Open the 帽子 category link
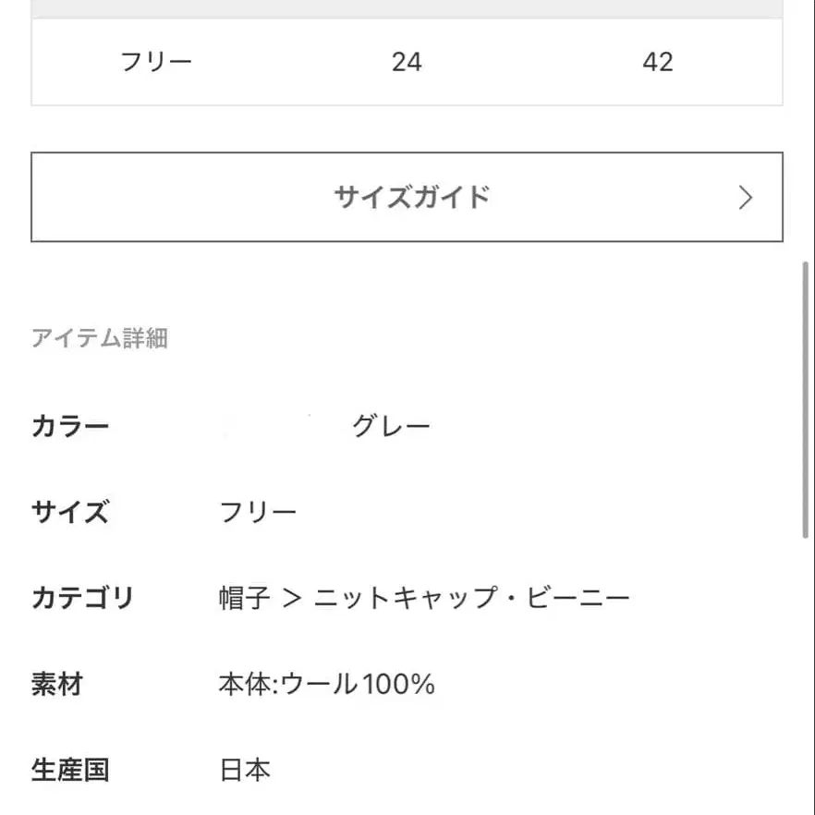The height and width of the screenshot is (815, 815). click(x=245, y=598)
